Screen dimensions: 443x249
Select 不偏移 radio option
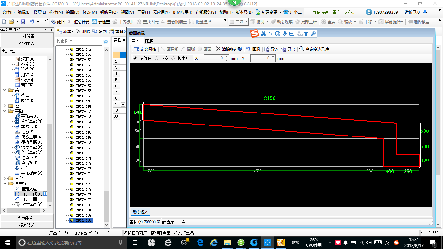pos(135,58)
